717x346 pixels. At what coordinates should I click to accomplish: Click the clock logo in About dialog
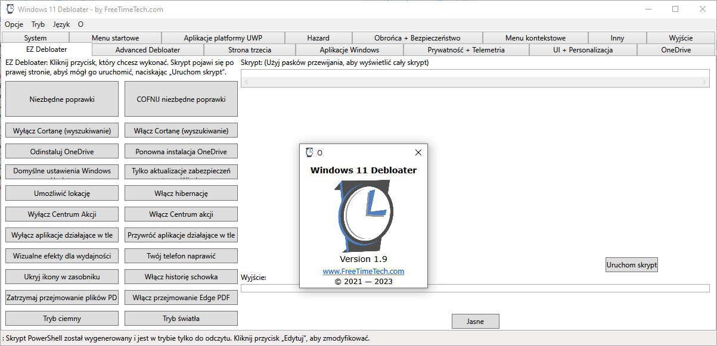[364, 216]
